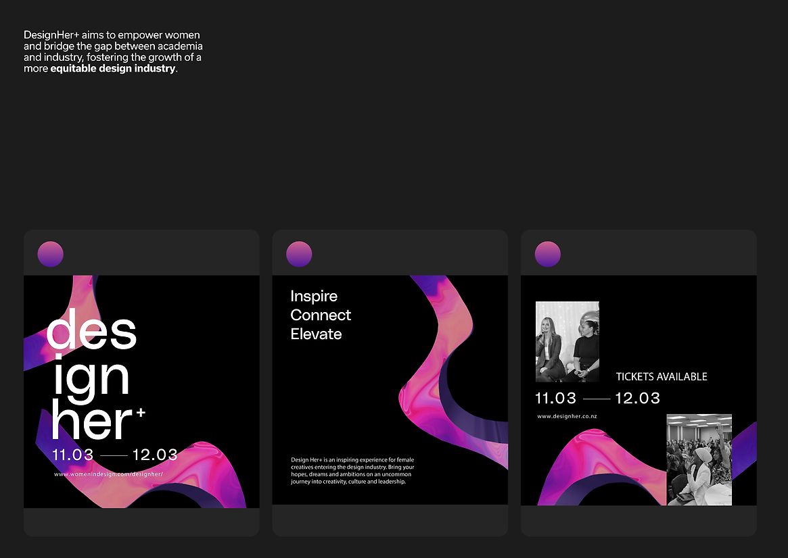Click the 'Inspire' heading line
The width and height of the screenshot is (788, 558).
click(x=314, y=296)
